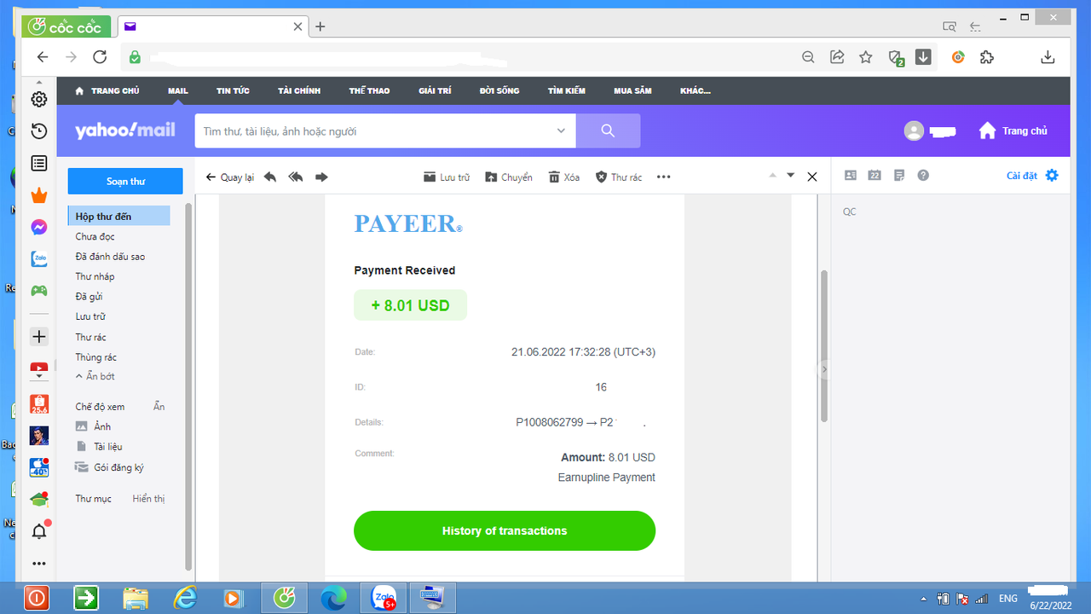Open YouTube icon in browser sidebar

tap(38, 370)
